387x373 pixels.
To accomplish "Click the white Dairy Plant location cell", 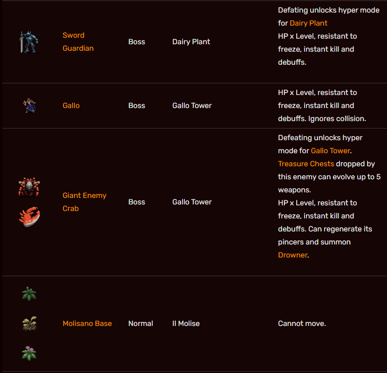I will tap(191, 42).
